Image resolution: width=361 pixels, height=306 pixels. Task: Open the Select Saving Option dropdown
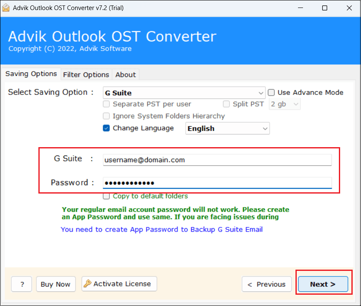click(x=184, y=93)
